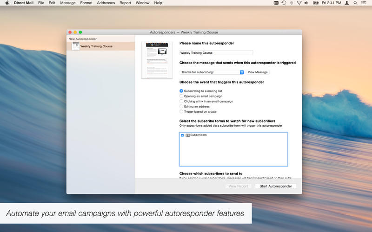Click the autoresponder name input field
This screenshot has width=372, height=232.
click(216, 53)
